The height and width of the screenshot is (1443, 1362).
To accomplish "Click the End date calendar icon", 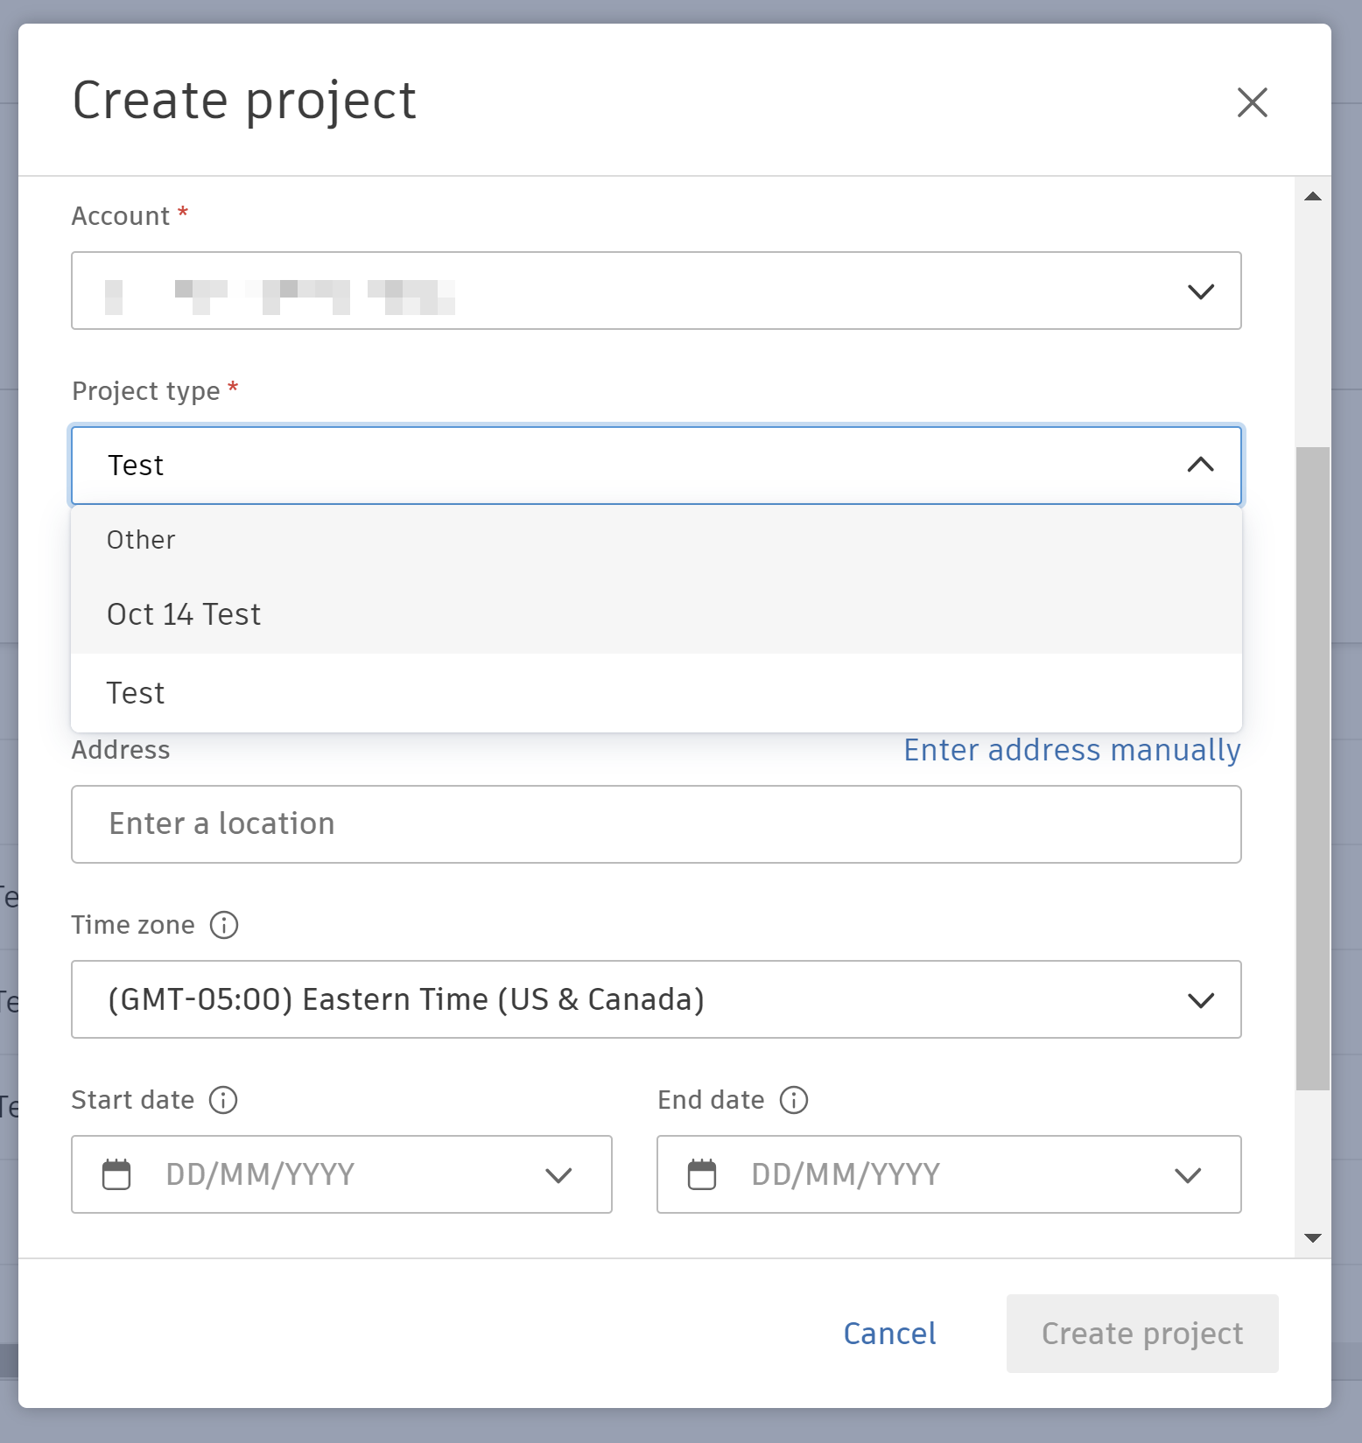I will [x=702, y=1174].
